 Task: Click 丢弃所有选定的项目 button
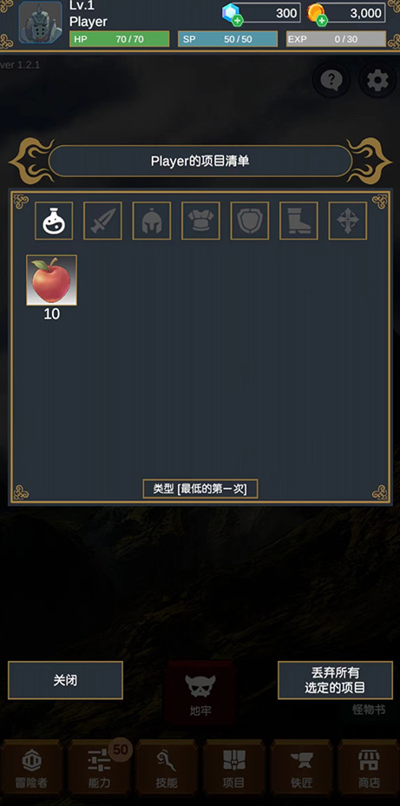335,680
